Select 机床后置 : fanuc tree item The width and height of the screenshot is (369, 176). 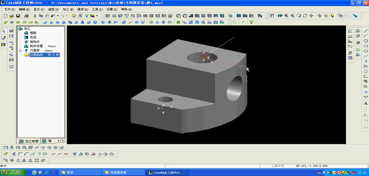(x=43, y=46)
